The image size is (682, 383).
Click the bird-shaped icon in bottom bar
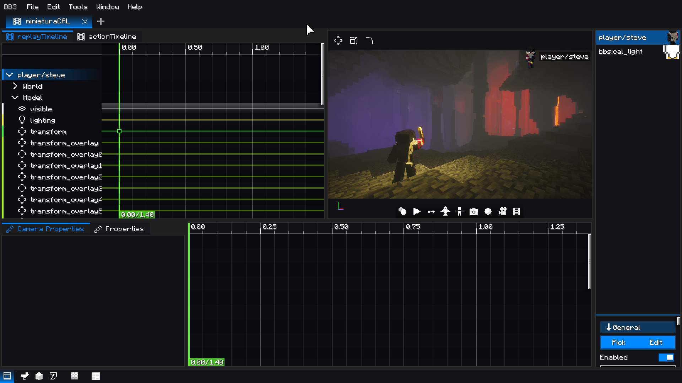pyautogui.click(x=25, y=376)
